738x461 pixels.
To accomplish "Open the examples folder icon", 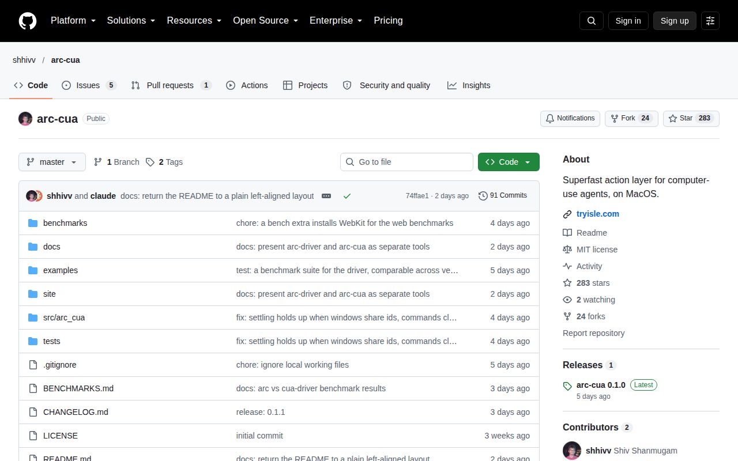I will tap(33, 270).
